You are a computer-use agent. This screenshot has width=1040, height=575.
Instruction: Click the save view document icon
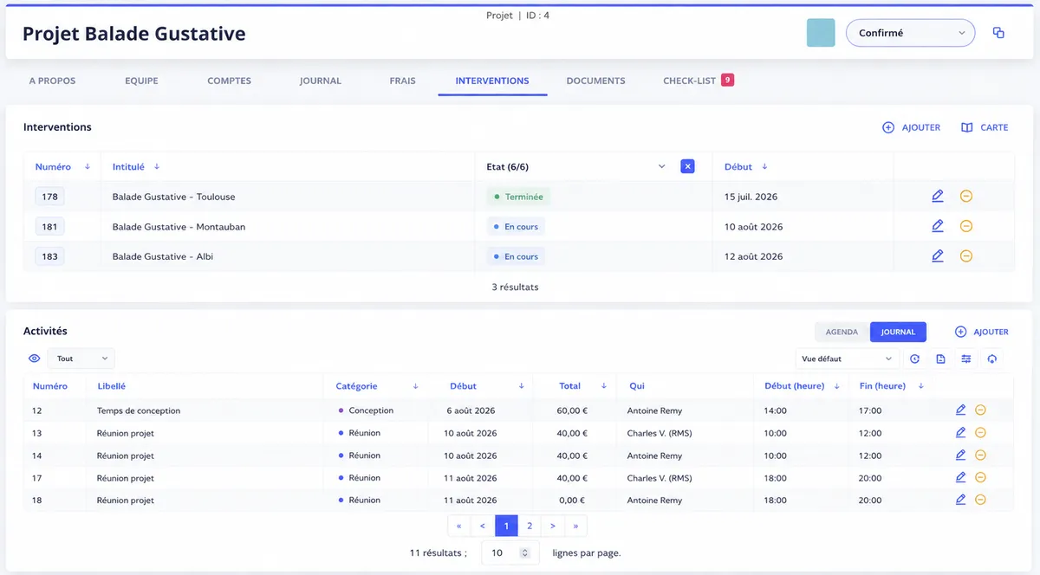click(x=940, y=359)
